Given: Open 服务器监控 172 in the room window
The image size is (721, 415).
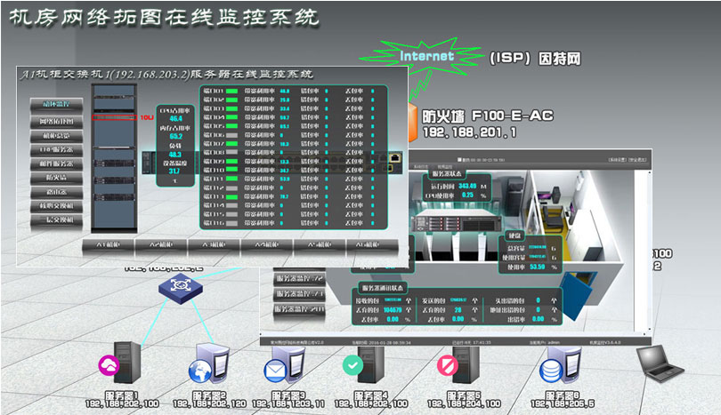Looking at the screenshot, I should click(300, 278).
